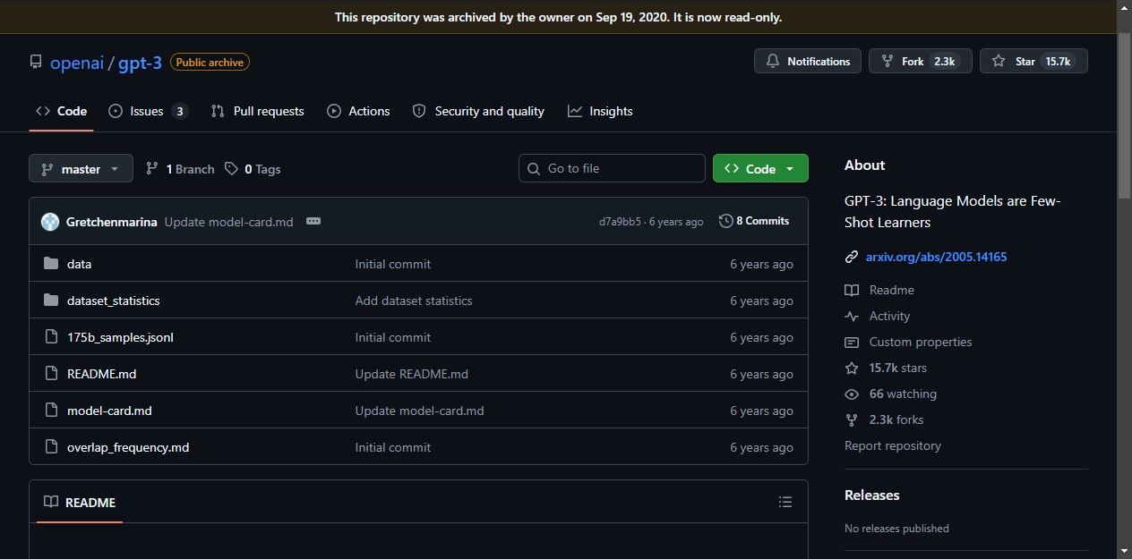Click Gretchenmarina's avatar image
1132x559 pixels.
pos(50,222)
